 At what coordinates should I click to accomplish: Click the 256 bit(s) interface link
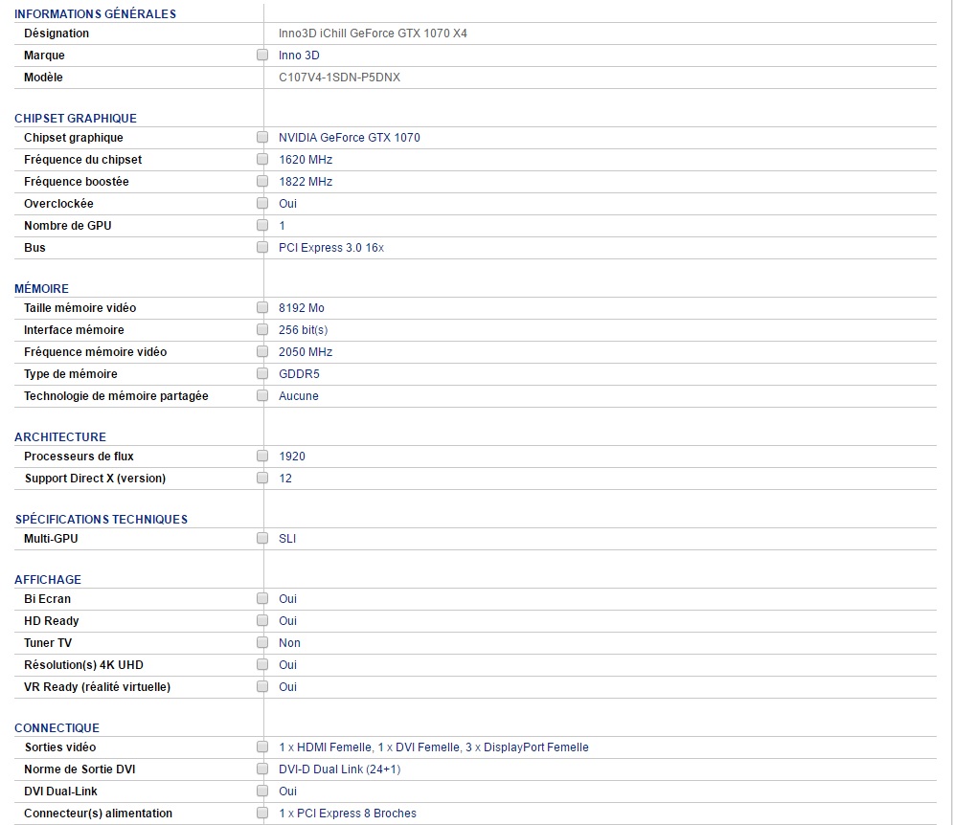coord(303,330)
